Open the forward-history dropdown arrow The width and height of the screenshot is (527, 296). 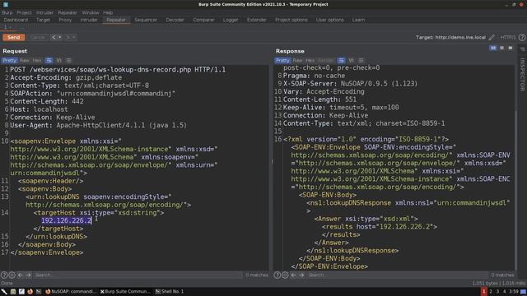74,37
